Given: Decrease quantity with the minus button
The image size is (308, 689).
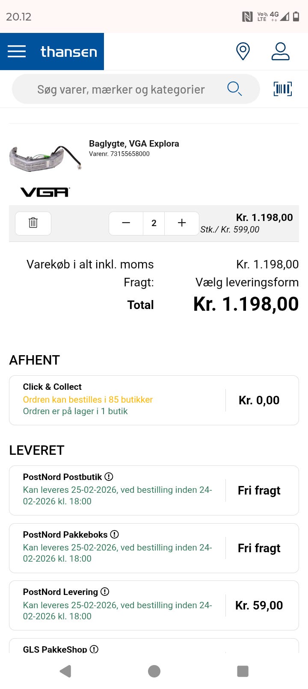Looking at the screenshot, I should pyautogui.click(x=126, y=223).
